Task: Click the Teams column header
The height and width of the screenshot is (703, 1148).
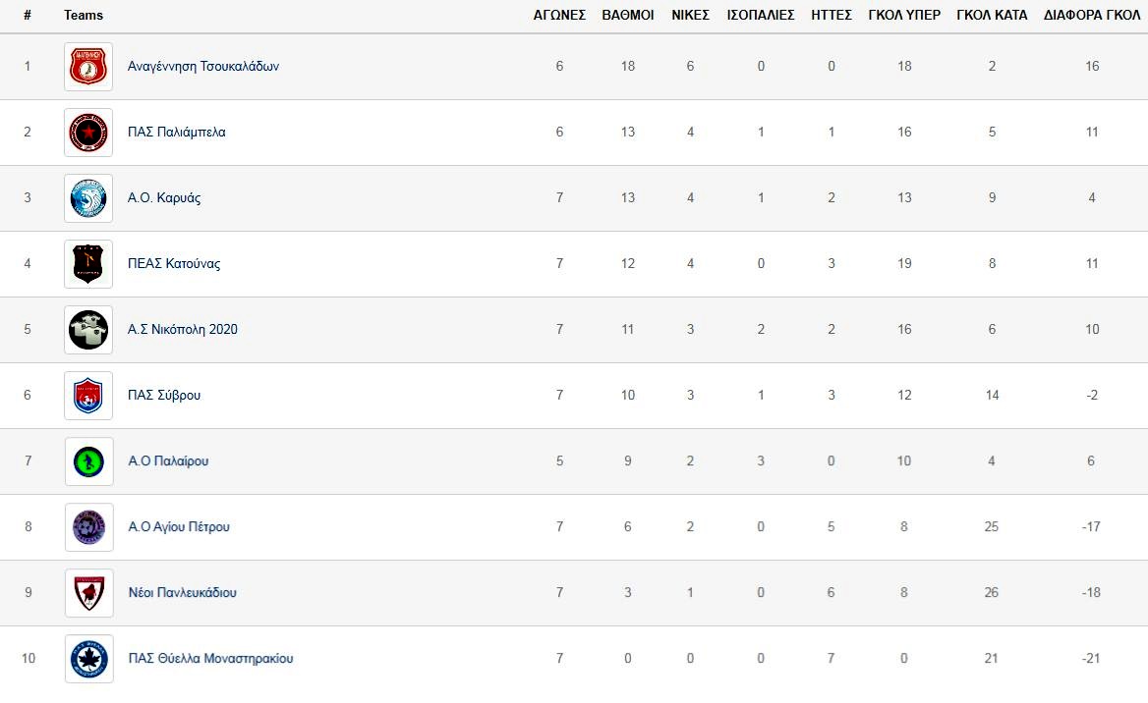Action: (x=84, y=16)
